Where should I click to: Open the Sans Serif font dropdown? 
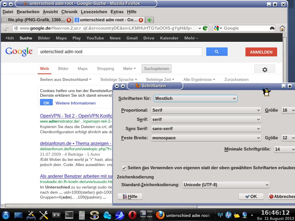[206, 129]
